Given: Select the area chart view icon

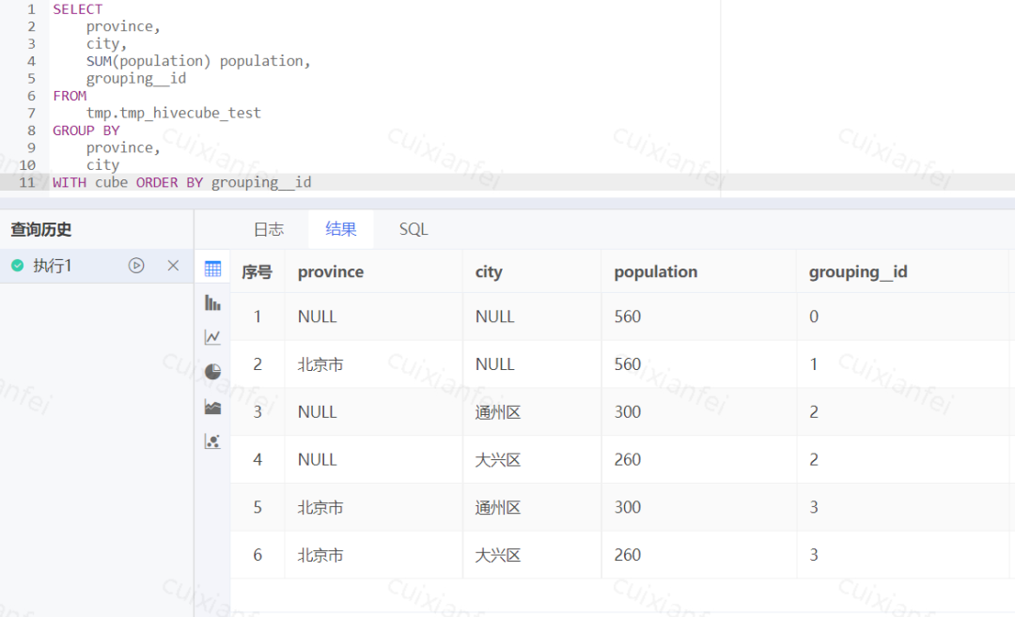Looking at the screenshot, I should (x=212, y=407).
